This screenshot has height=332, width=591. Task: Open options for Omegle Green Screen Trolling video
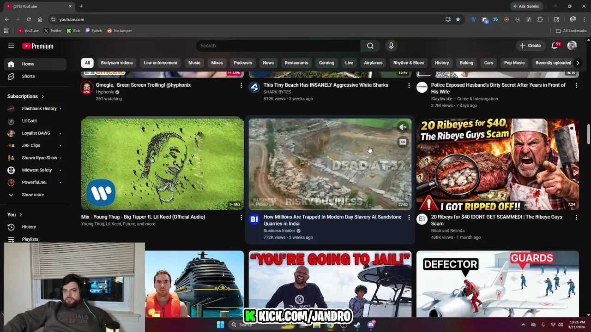pos(241,85)
